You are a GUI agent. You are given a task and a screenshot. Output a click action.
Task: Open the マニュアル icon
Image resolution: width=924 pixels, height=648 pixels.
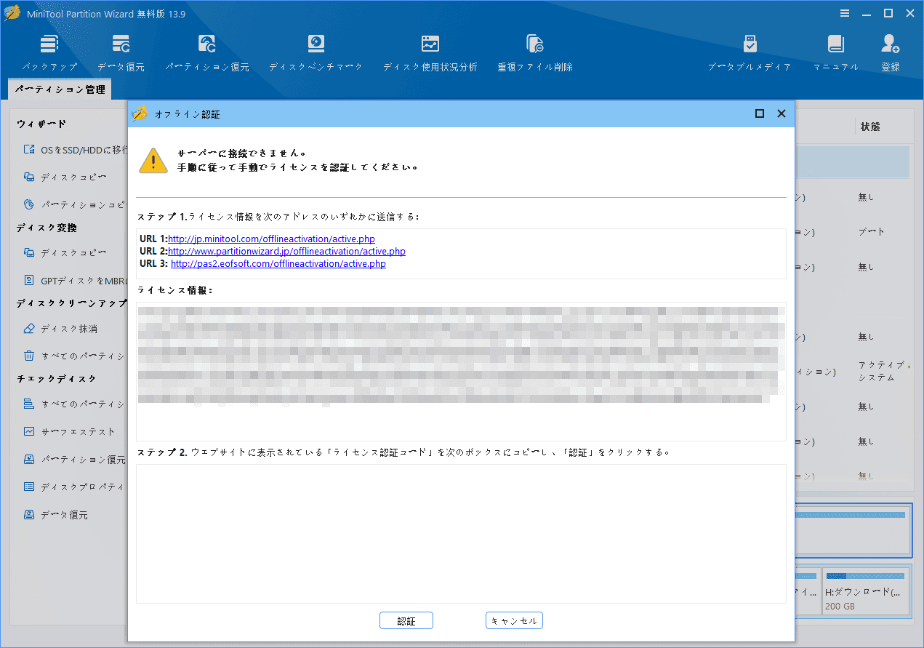[835, 53]
